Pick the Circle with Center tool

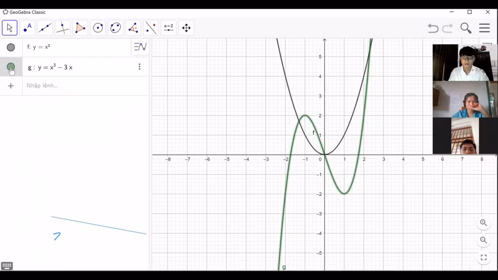[x=98, y=28]
